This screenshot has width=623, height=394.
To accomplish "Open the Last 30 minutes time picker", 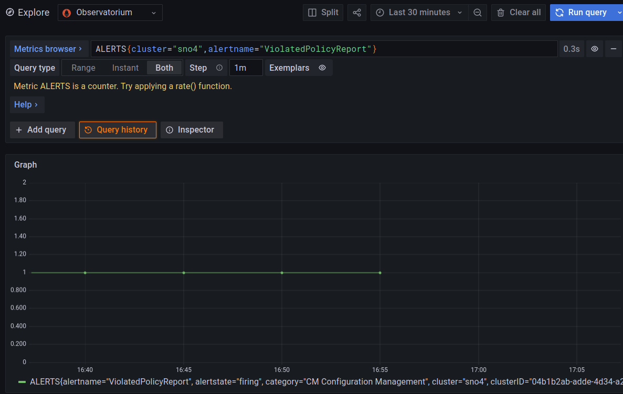I will point(419,13).
